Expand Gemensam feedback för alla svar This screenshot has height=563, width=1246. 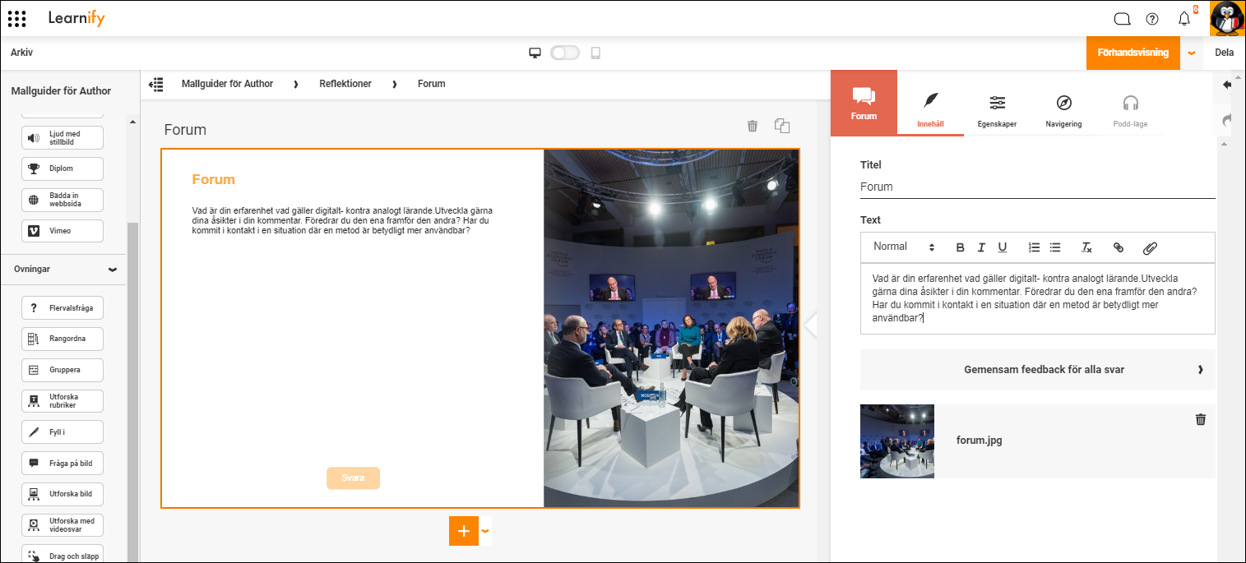[x=1037, y=370]
